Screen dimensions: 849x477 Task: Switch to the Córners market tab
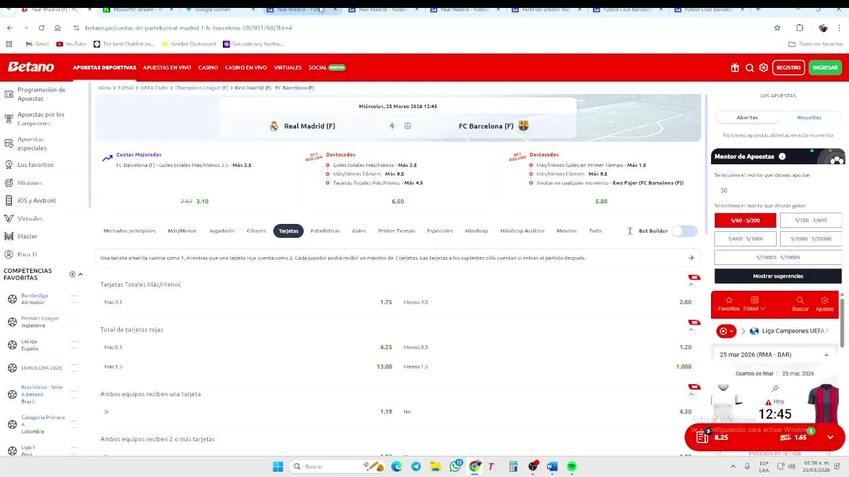coord(256,231)
